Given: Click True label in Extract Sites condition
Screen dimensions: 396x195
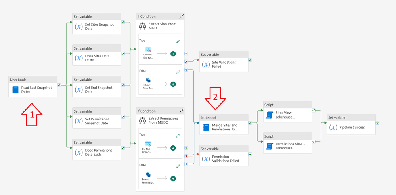Looking at the screenshot, I should 142,40.
